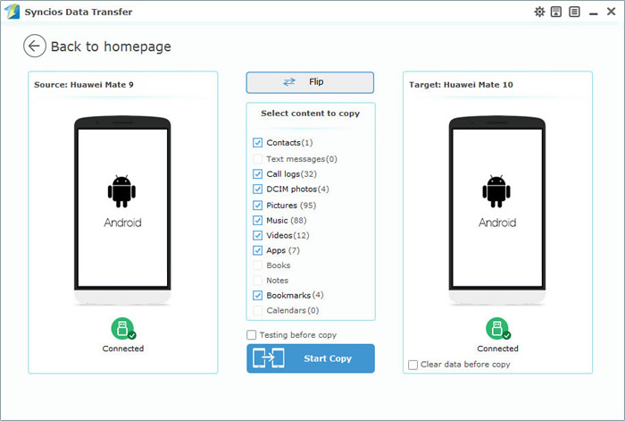This screenshot has width=625, height=421.
Task: Click the phone-to-phone icon on Start Copy
Action: coord(269,358)
